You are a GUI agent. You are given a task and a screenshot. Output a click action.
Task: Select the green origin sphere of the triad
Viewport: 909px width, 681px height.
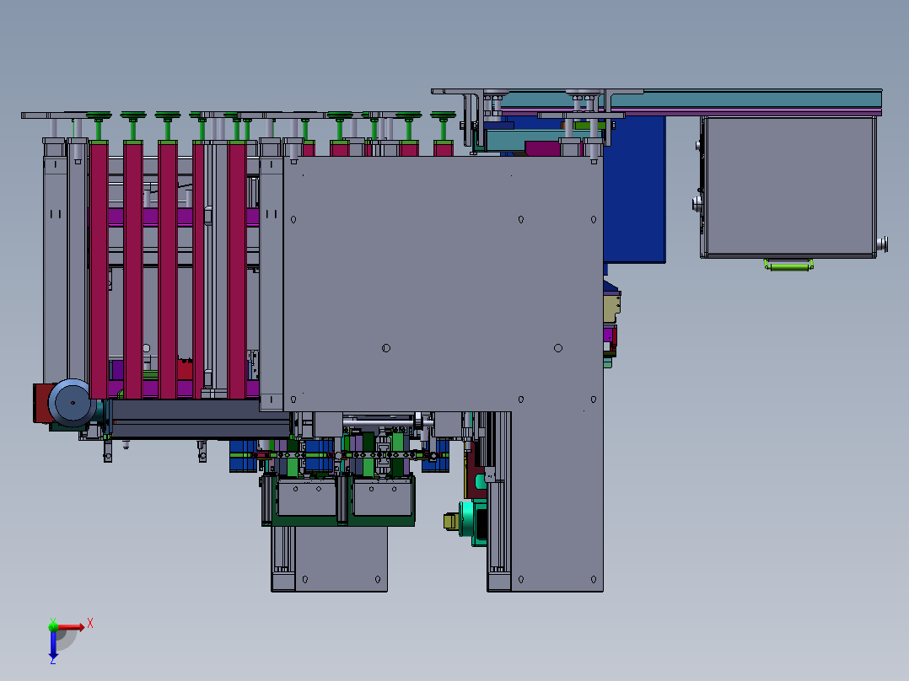[53, 626]
